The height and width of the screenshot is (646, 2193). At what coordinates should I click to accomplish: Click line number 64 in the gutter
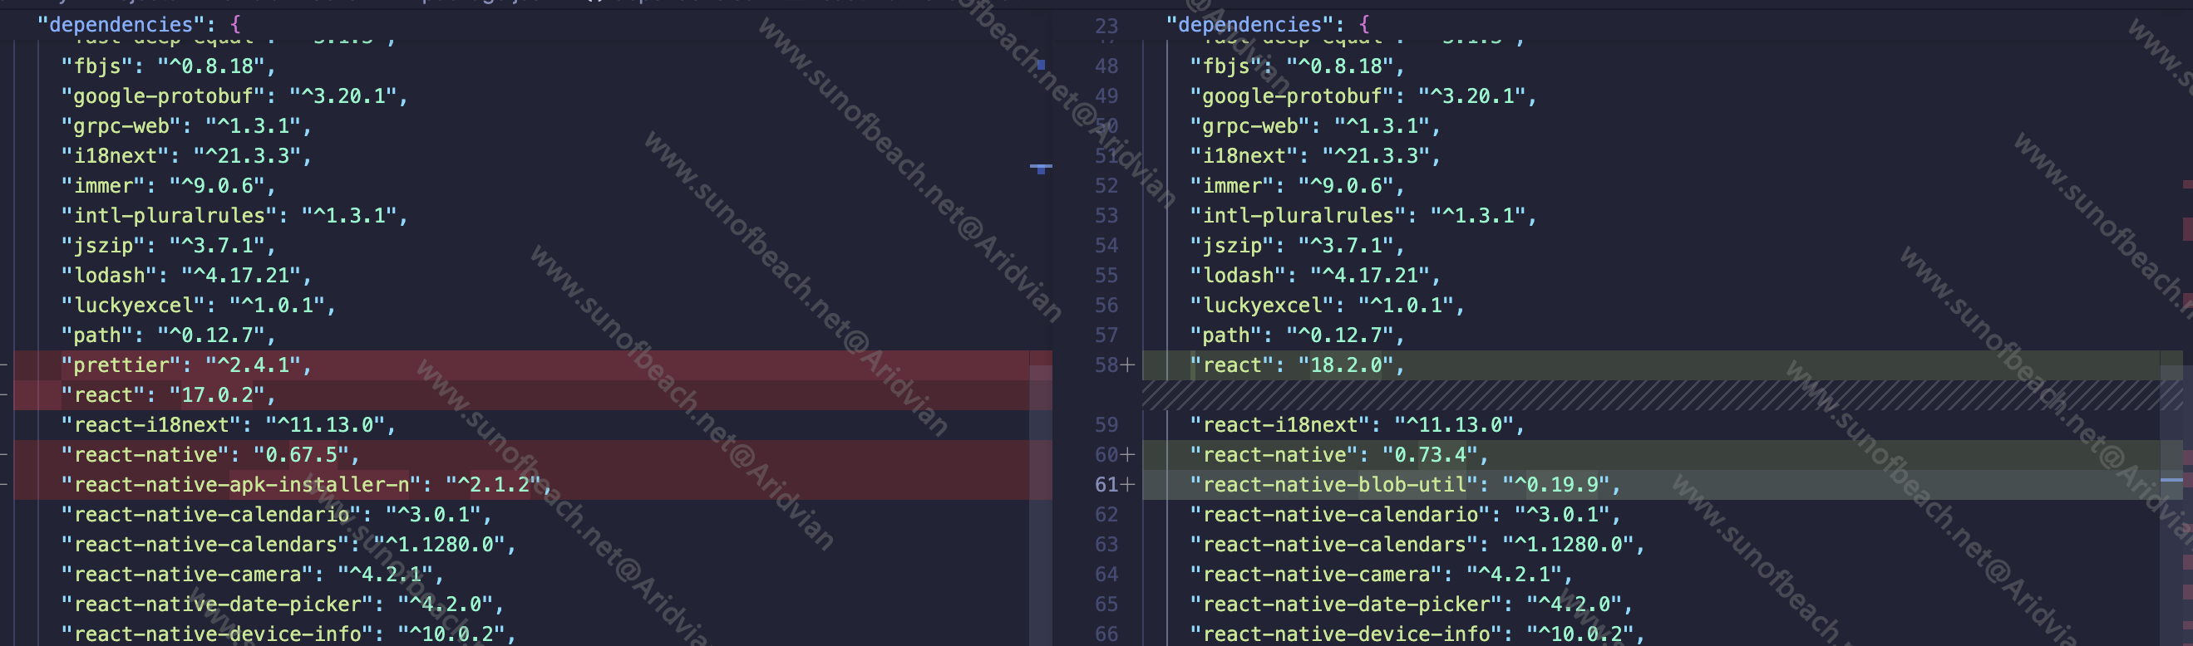(x=1106, y=575)
